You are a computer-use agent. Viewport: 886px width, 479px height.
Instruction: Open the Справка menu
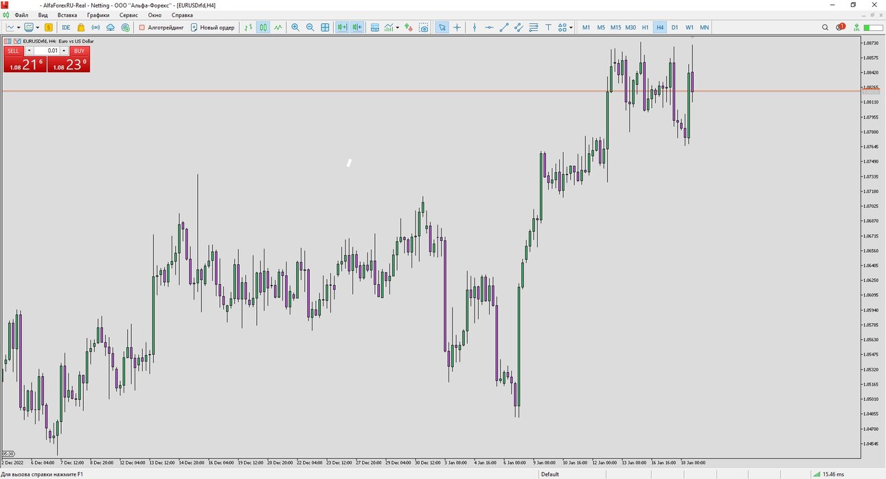point(182,15)
